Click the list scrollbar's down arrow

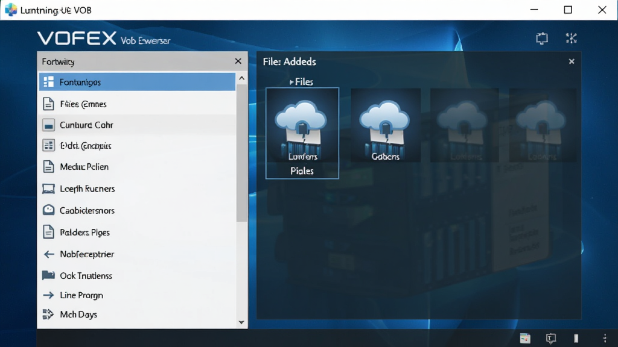241,323
